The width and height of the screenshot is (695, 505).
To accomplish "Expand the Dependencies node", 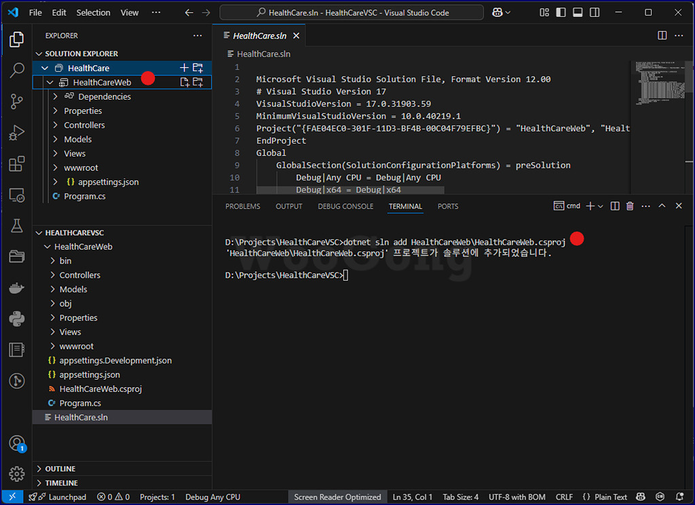I will 56,96.
